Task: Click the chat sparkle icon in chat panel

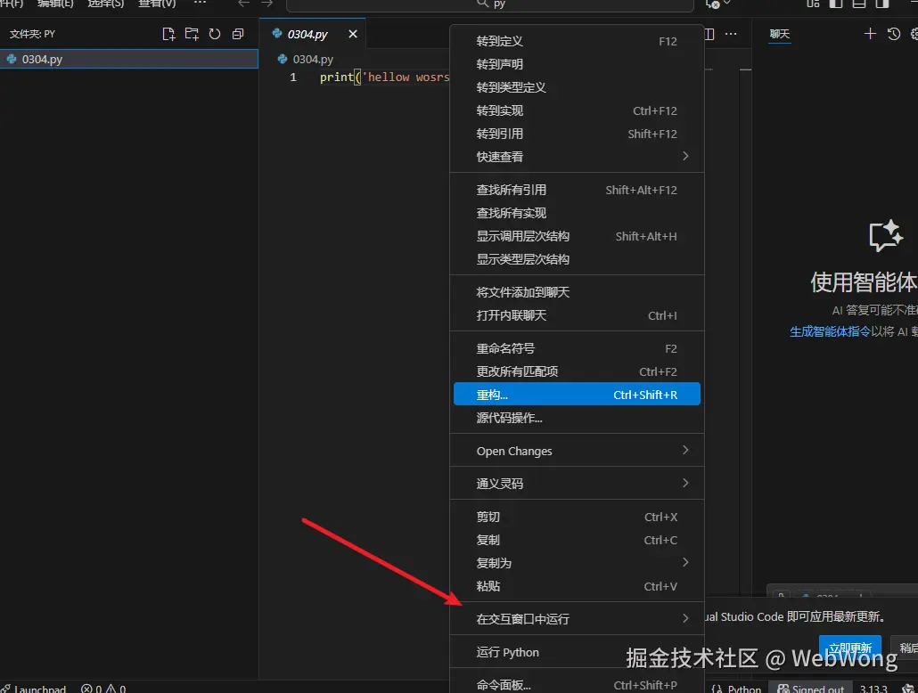Action: pyautogui.click(x=885, y=235)
